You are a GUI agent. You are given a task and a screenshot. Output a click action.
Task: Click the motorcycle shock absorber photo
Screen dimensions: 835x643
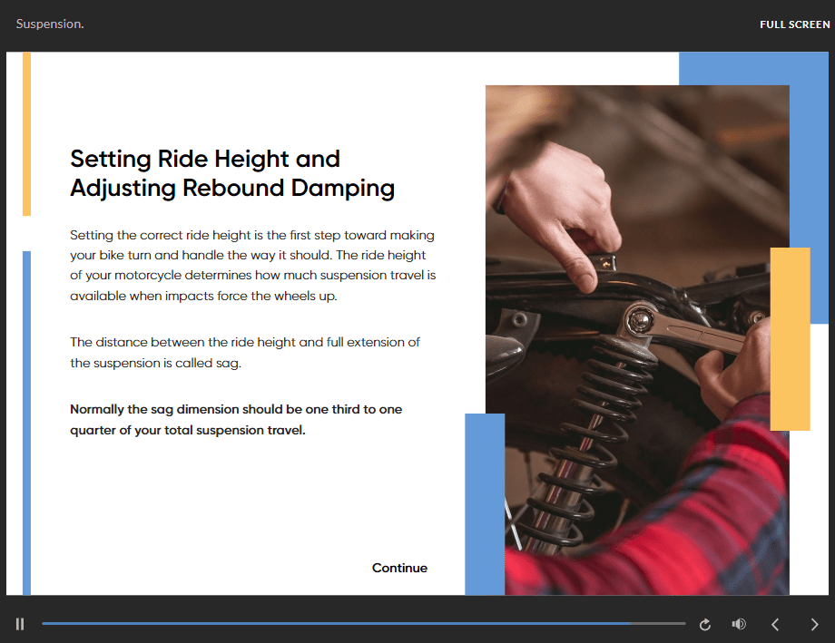point(637,340)
